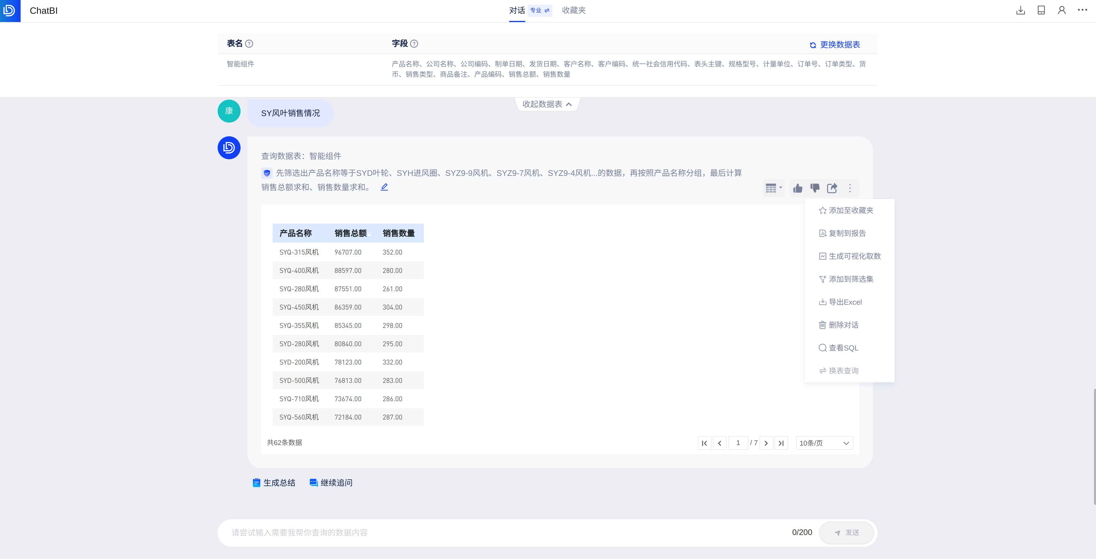Open the 10条/页 page size dropdown
Viewport: 1096px width, 559px height.
click(x=824, y=443)
